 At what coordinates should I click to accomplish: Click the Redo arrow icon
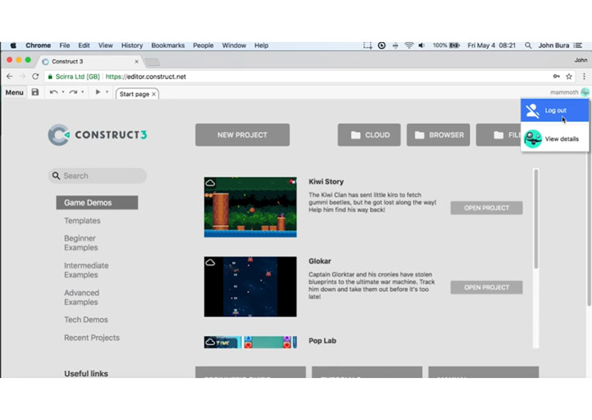point(73,92)
